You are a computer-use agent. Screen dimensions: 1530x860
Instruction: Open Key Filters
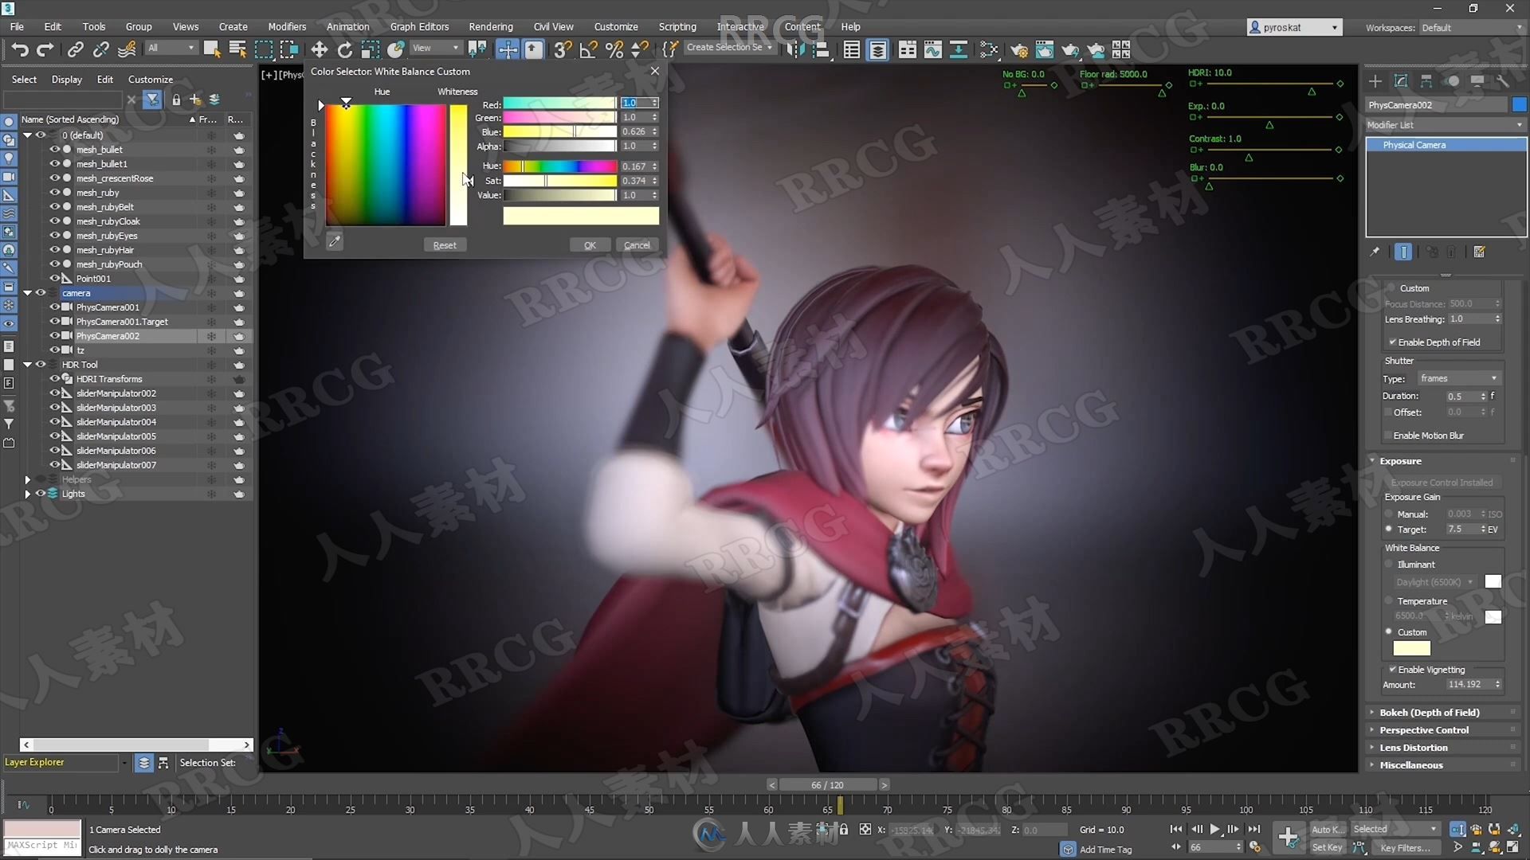click(1405, 847)
